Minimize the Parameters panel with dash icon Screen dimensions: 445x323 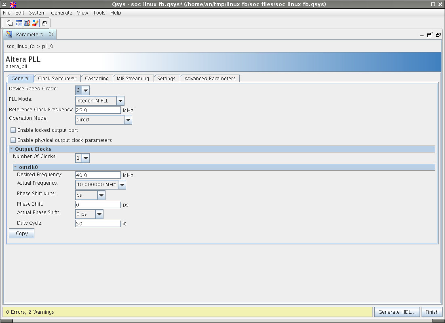[x=422, y=35]
